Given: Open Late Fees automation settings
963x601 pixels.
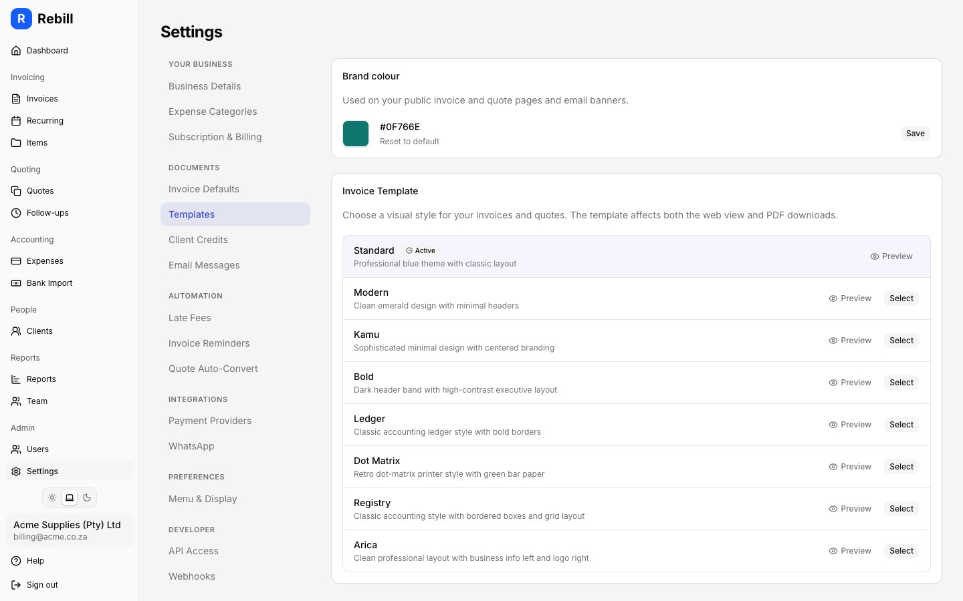Looking at the screenshot, I should click(235, 318).
